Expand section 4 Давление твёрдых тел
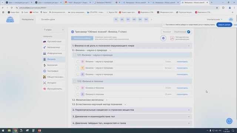237x133 pixels. point(131,123)
